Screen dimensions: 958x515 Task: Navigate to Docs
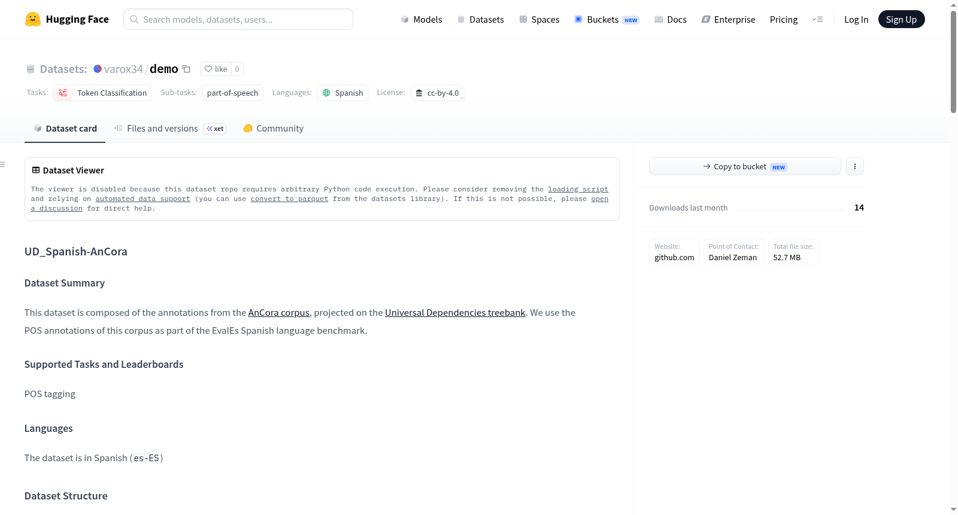click(x=671, y=19)
